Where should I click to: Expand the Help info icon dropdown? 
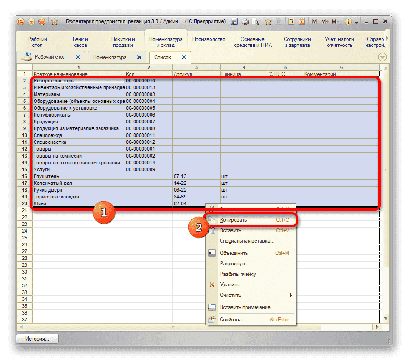pyautogui.click(x=357, y=22)
